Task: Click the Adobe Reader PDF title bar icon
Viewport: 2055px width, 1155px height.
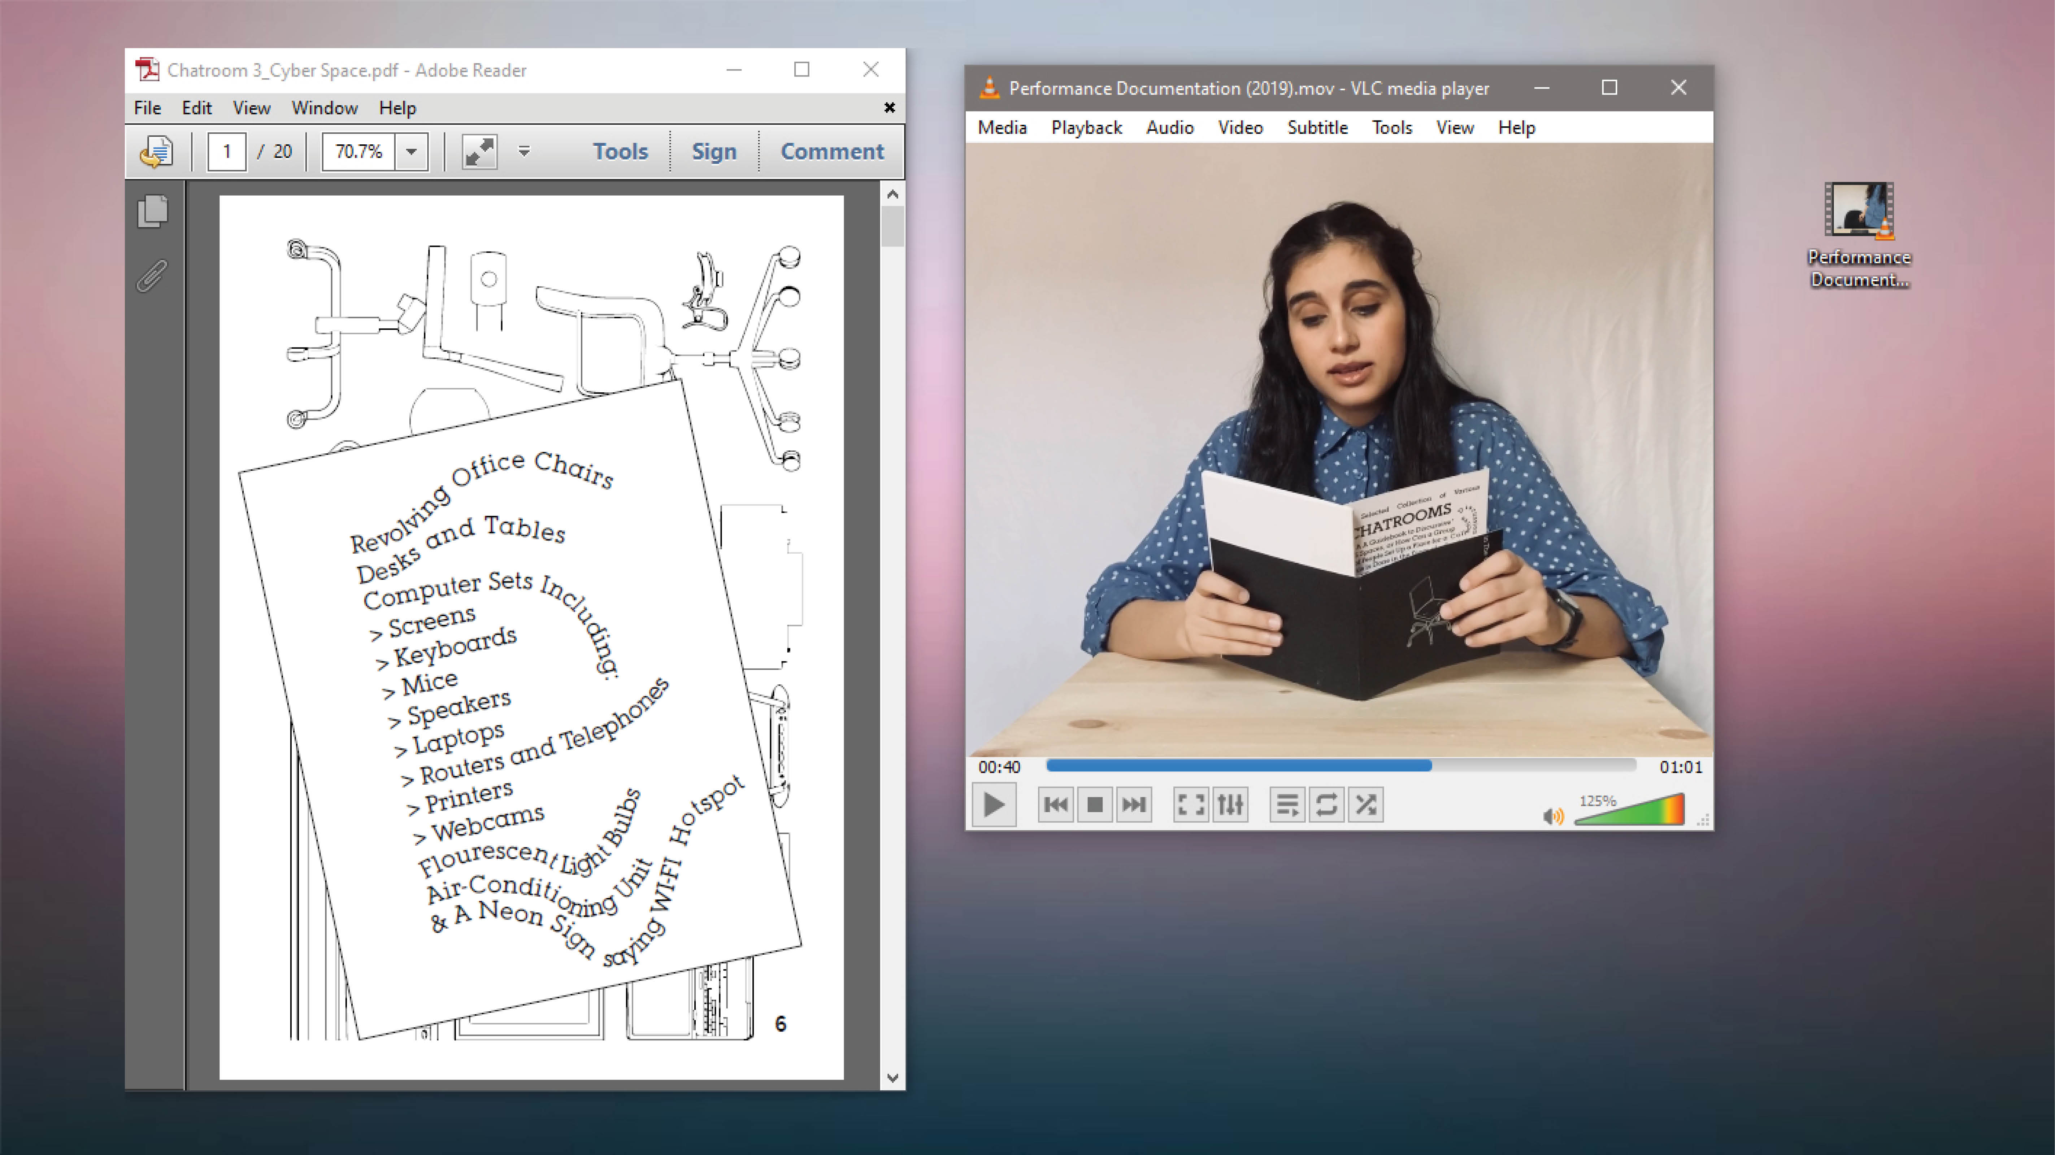Action: 147,70
